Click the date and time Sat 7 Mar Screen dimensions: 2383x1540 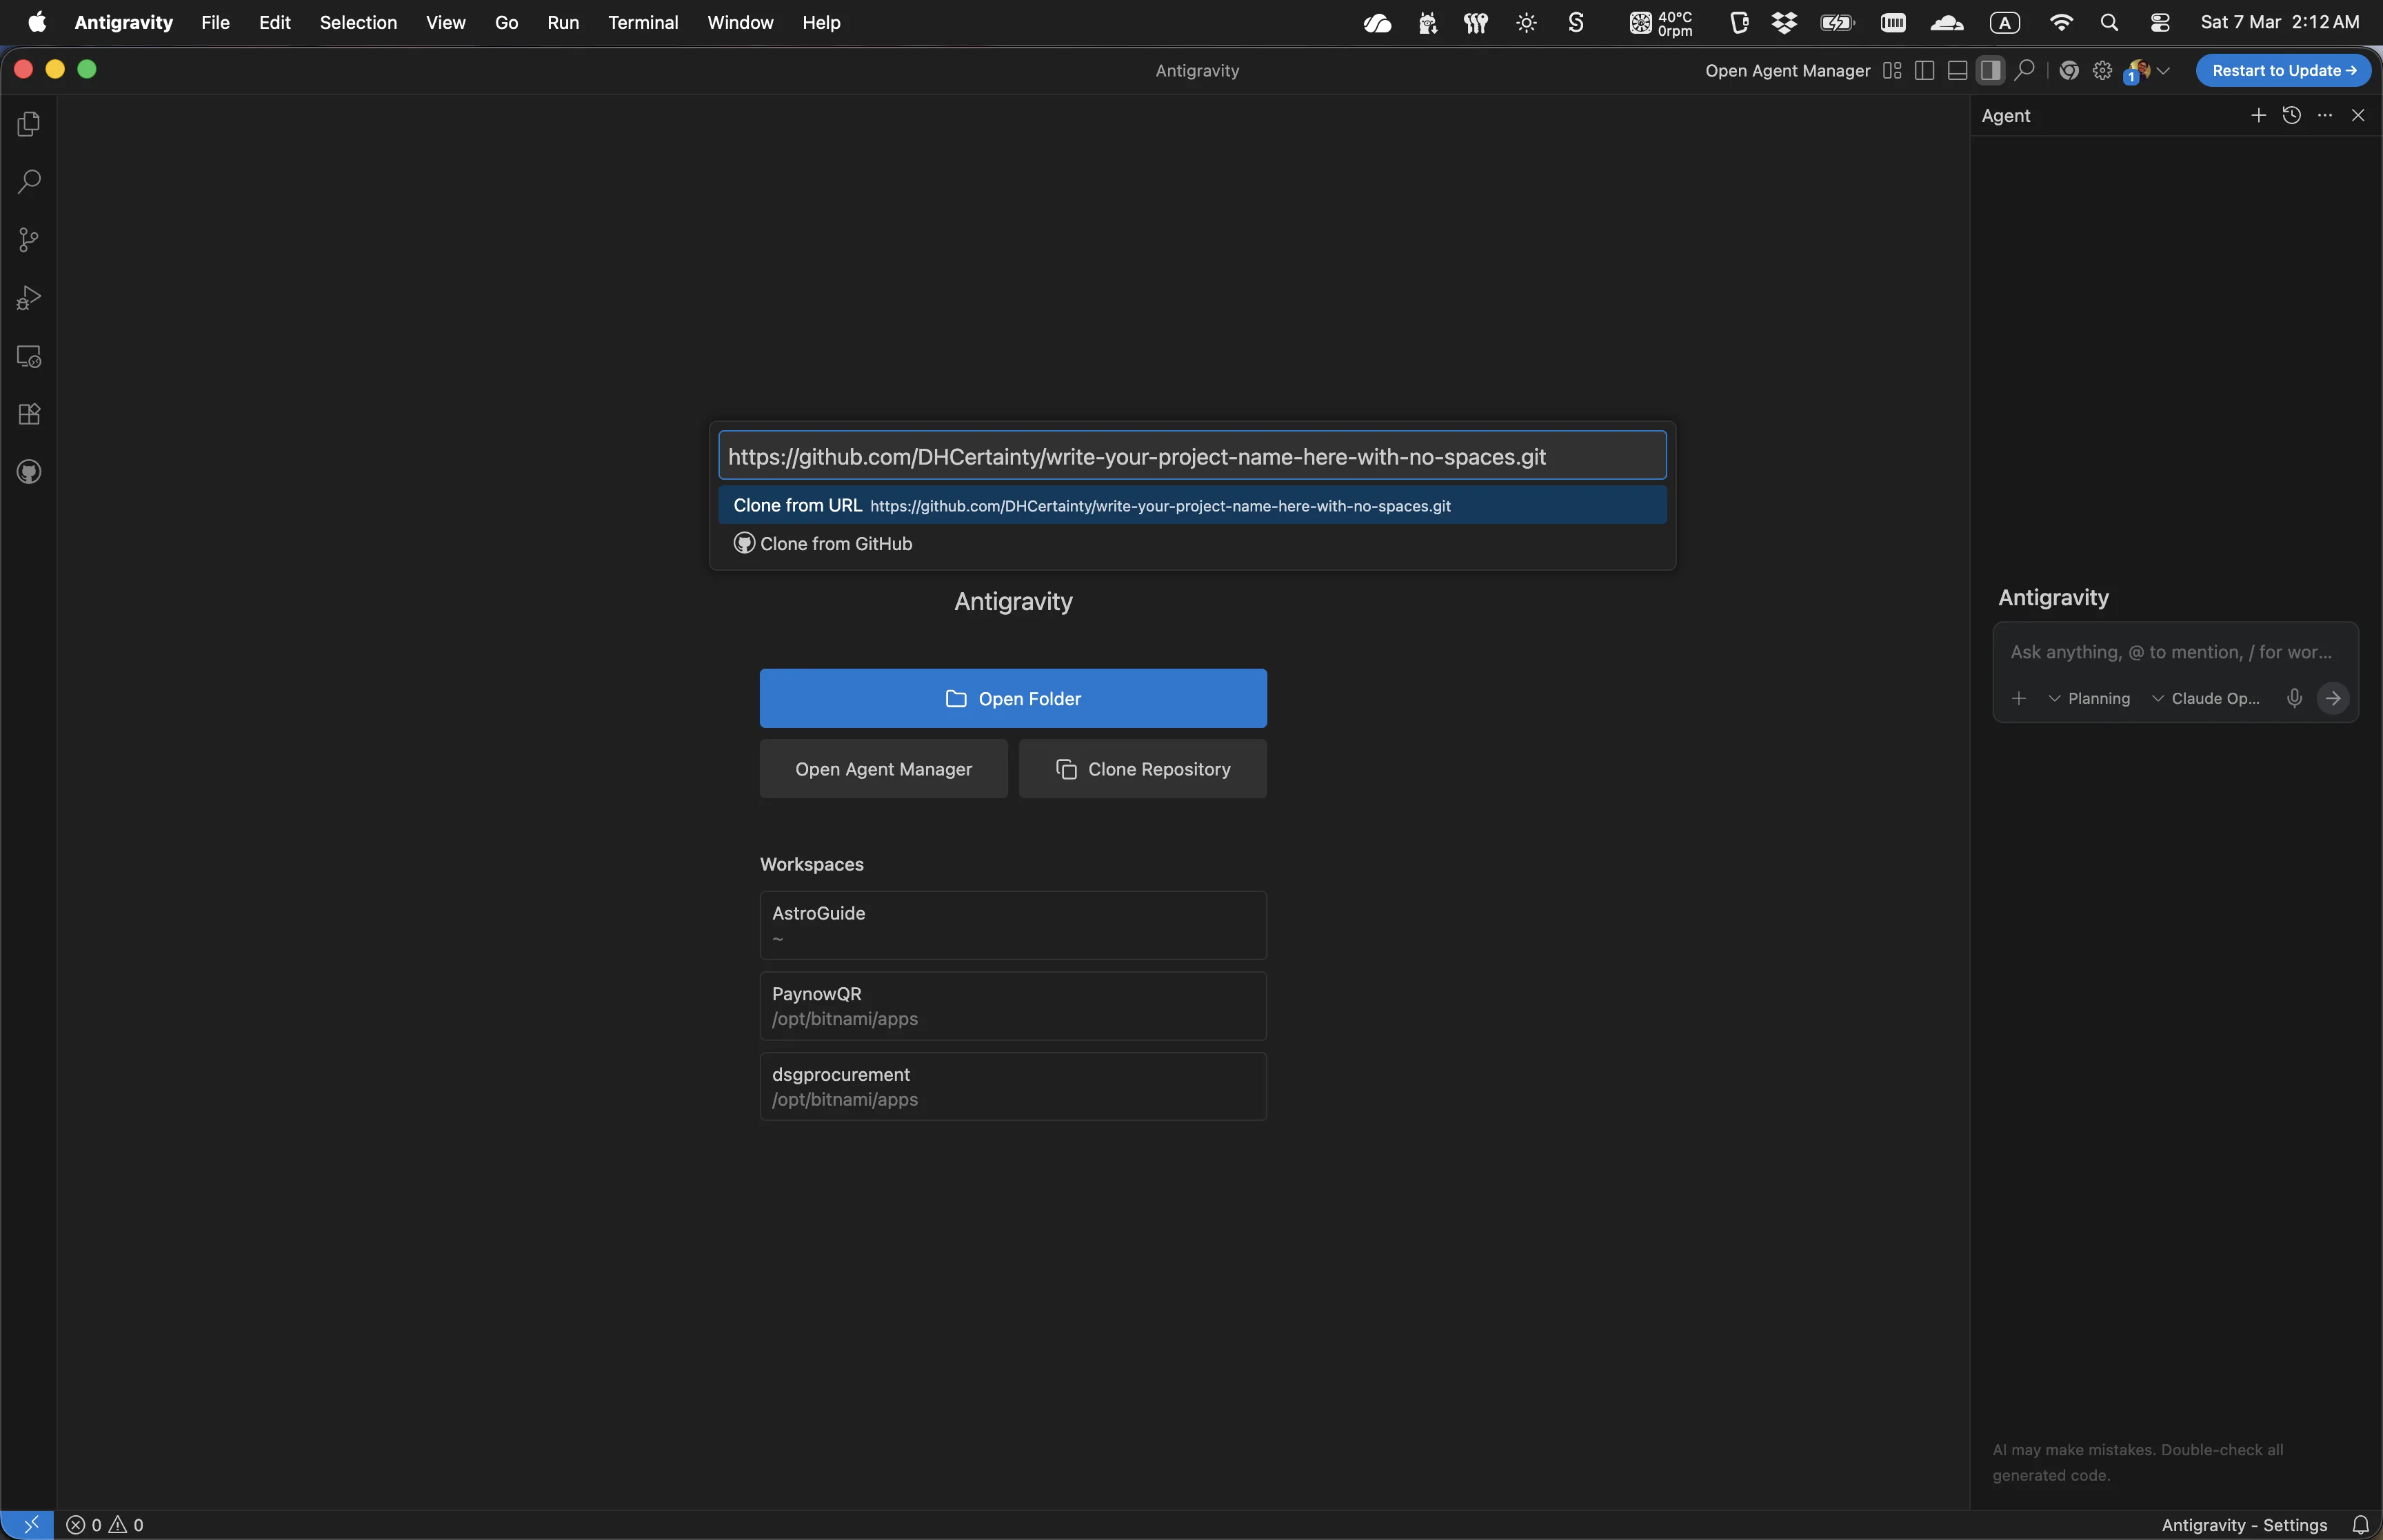click(2279, 22)
